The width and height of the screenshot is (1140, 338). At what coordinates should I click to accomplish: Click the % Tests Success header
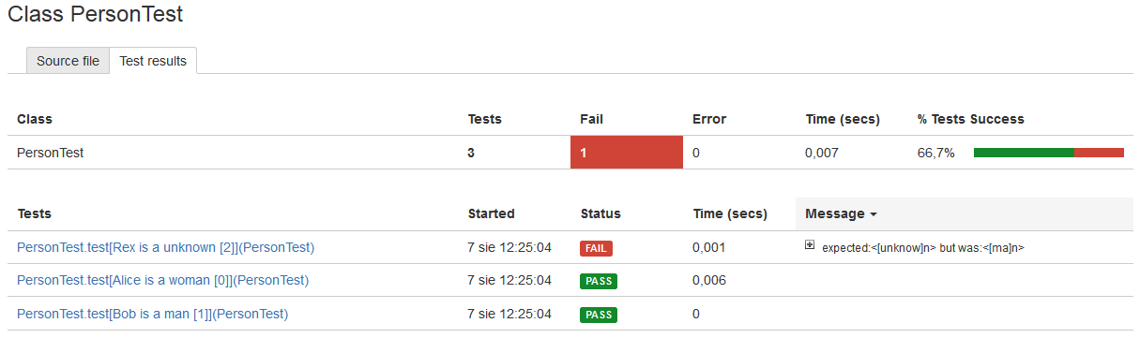pyautogui.click(x=971, y=119)
